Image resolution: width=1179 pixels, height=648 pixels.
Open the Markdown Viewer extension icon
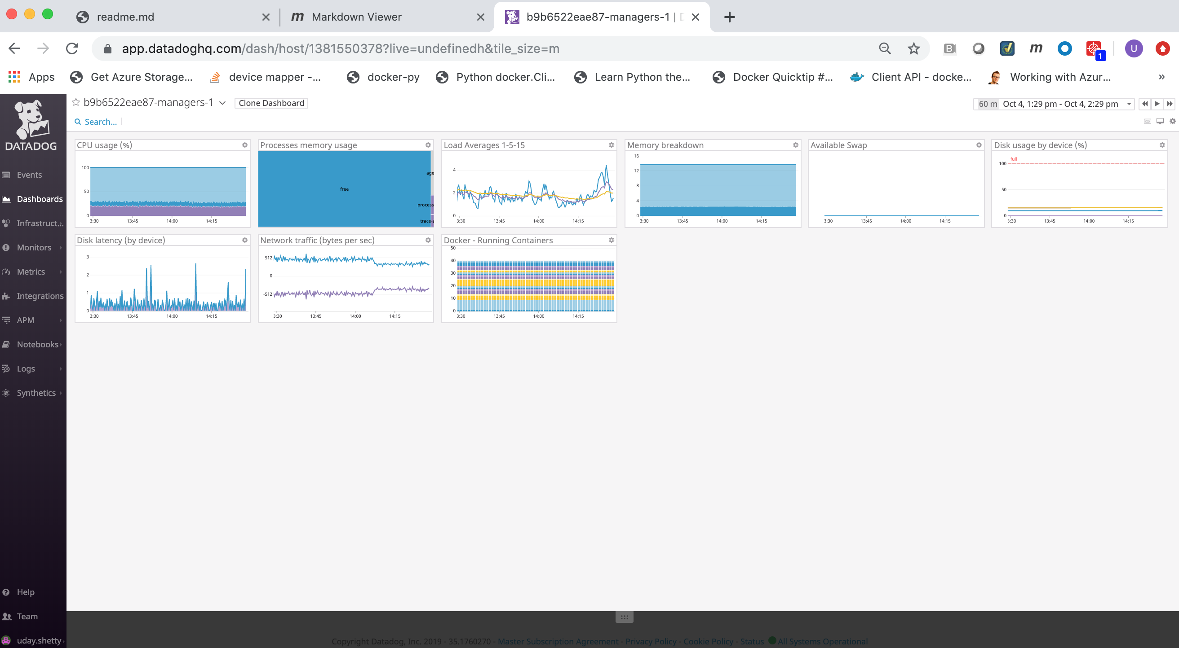1036,48
